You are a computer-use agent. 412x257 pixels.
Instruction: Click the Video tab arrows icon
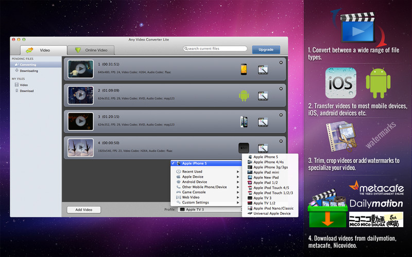[x=30, y=50]
